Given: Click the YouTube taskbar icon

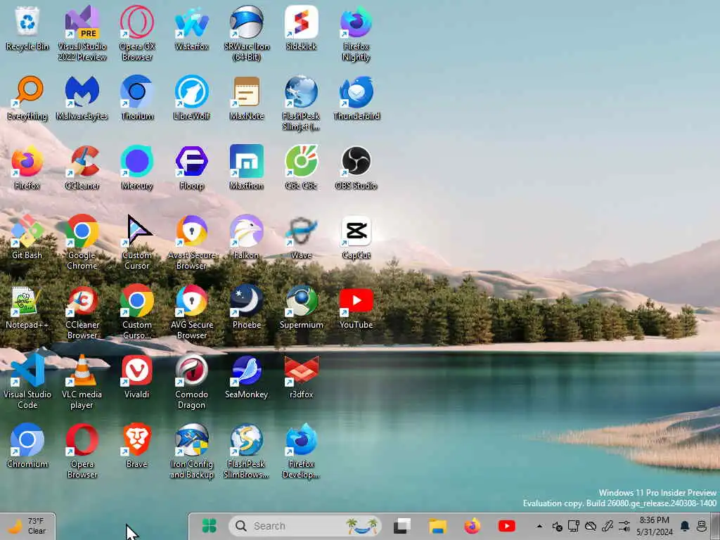Looking at the screenshot, I should [507, 526].
